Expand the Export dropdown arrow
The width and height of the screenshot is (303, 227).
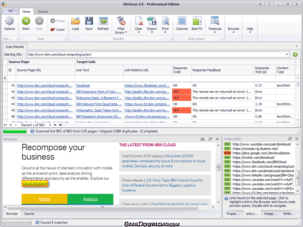pyautogui.click(x=152, y=32)
